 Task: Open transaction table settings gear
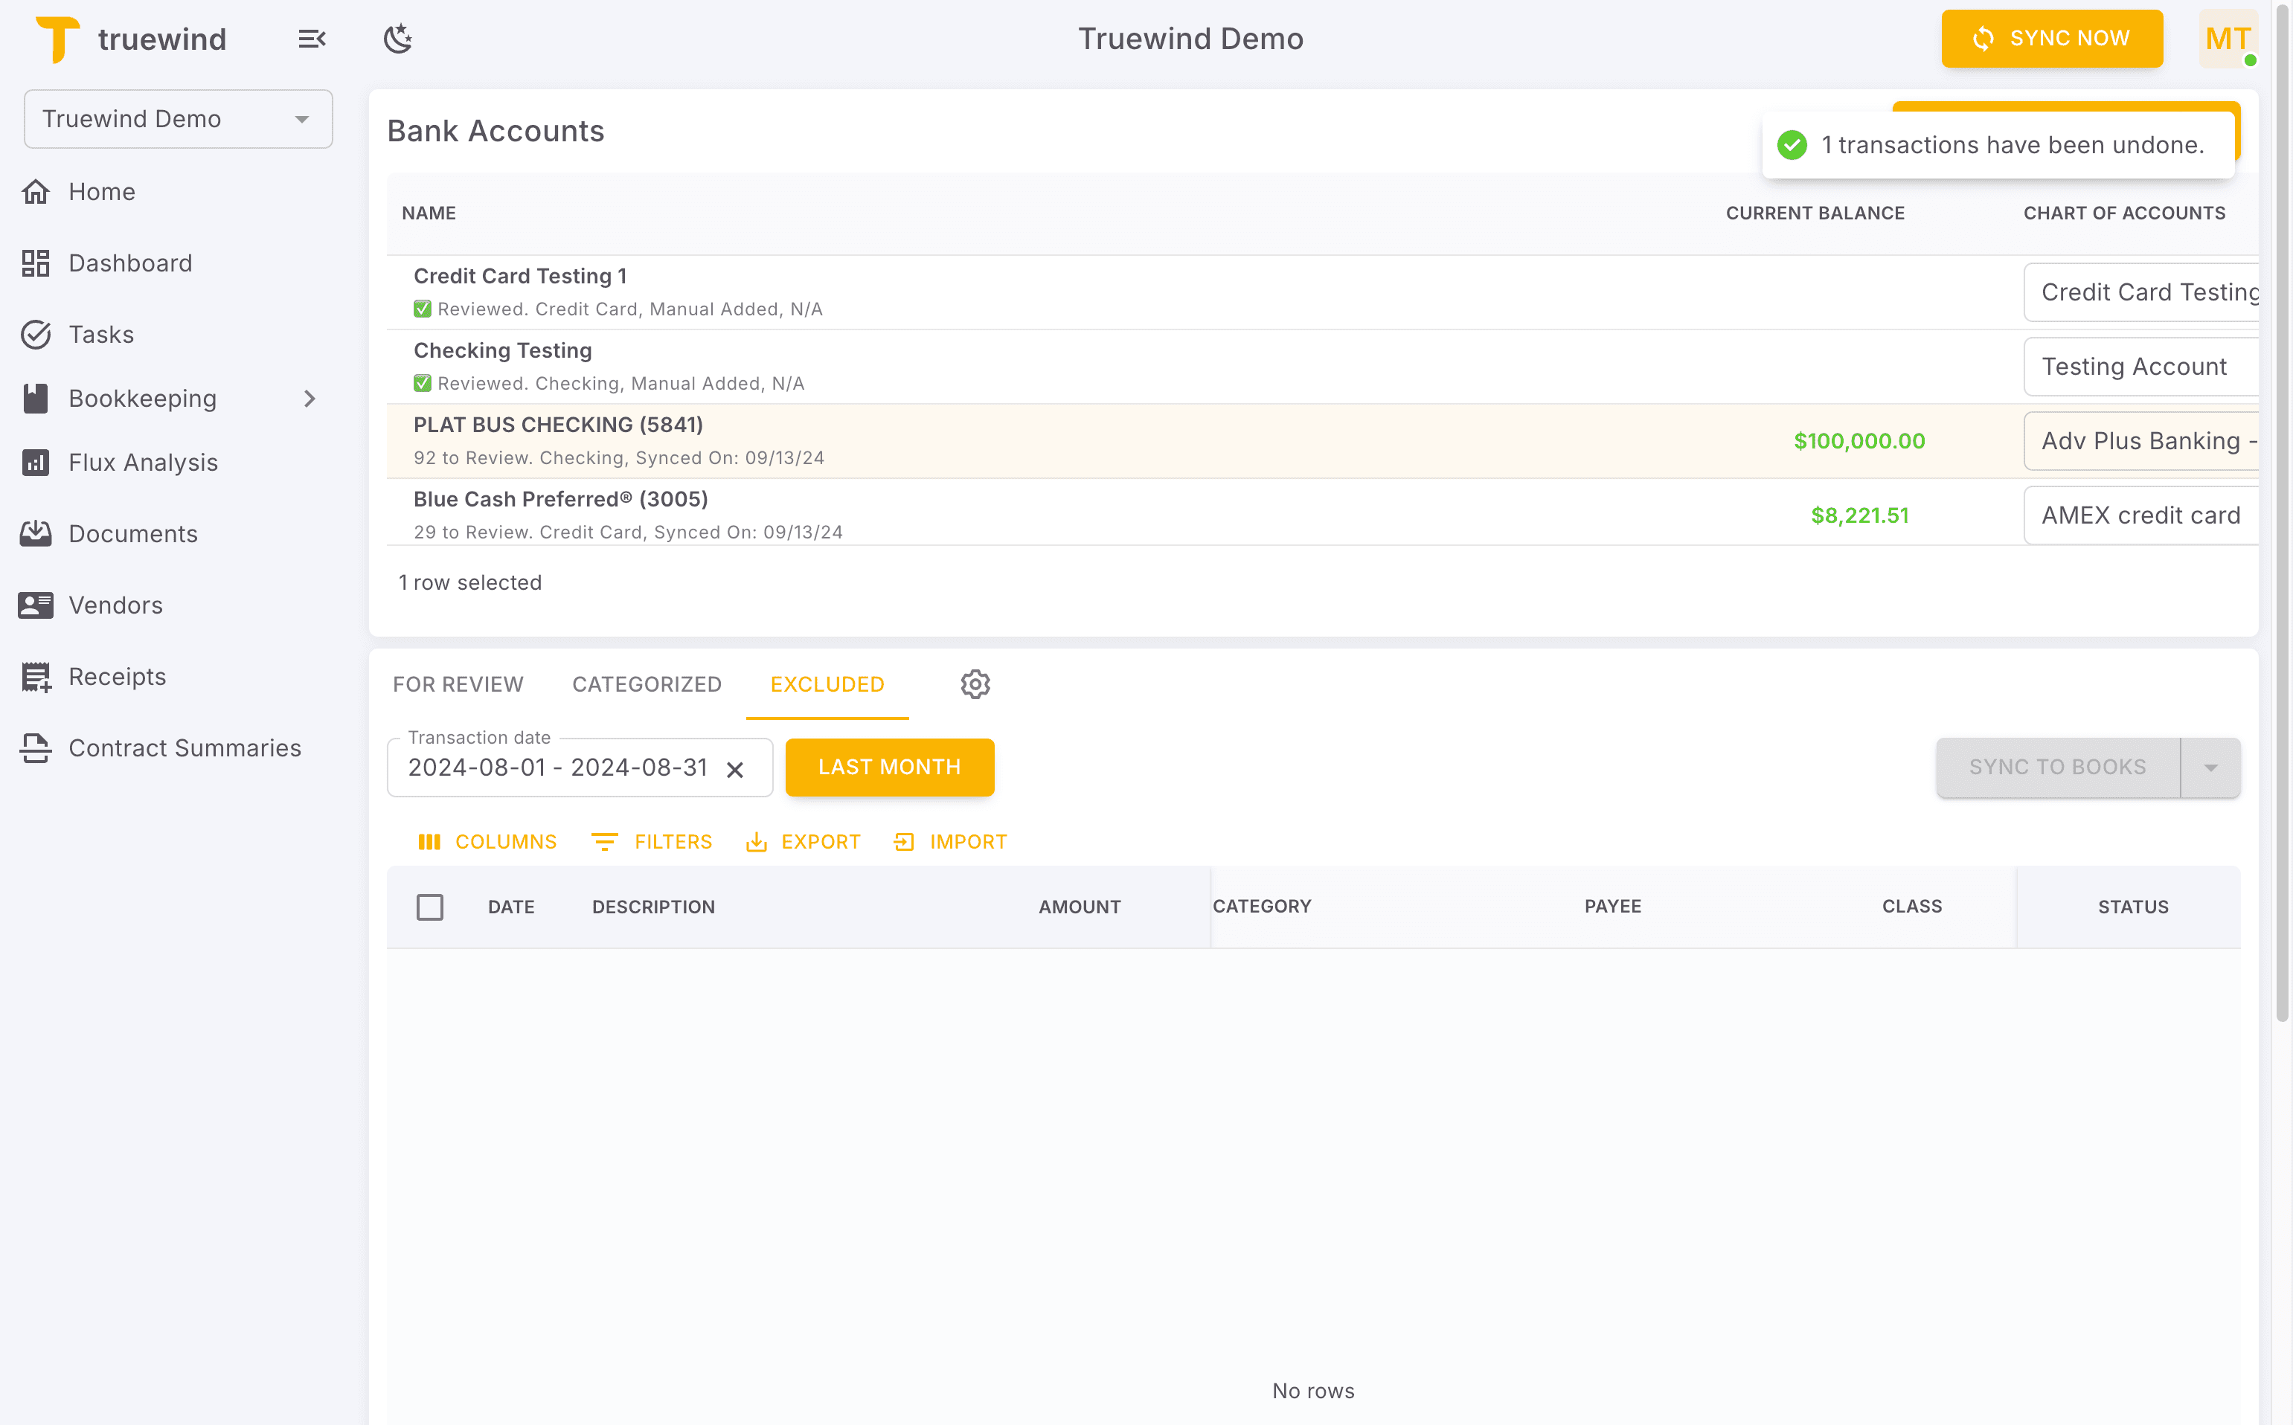975,684
